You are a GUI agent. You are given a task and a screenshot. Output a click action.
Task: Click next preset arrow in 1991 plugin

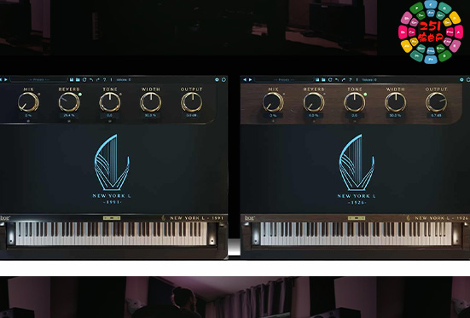coord(5,80)
